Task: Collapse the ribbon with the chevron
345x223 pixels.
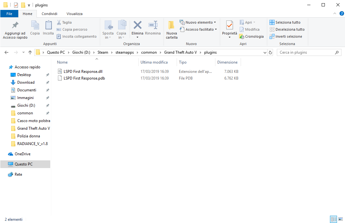Action: point(335,14)
